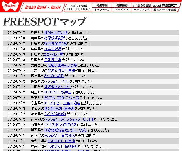Open the 三朝町役場 link
This screenshot has width=182, height=151.
tap(53, 60)
